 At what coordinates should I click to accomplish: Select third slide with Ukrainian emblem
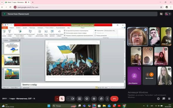coord(12,74)
